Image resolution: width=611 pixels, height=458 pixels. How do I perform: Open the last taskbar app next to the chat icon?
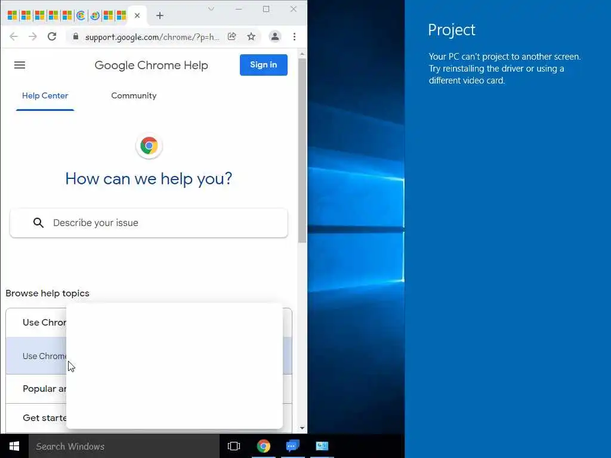click(322, 446)
